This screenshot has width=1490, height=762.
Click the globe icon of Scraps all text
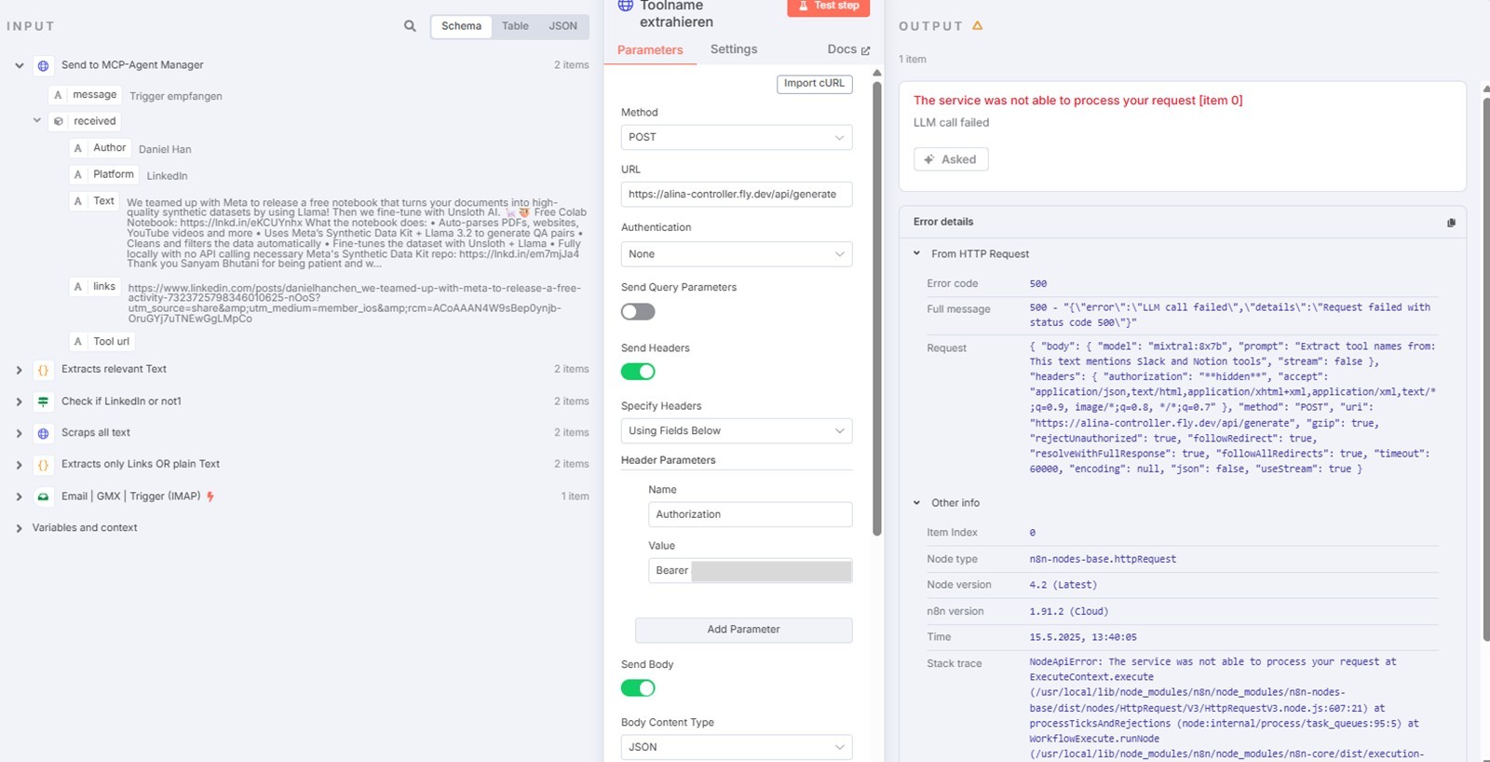[x=43, y=433]
